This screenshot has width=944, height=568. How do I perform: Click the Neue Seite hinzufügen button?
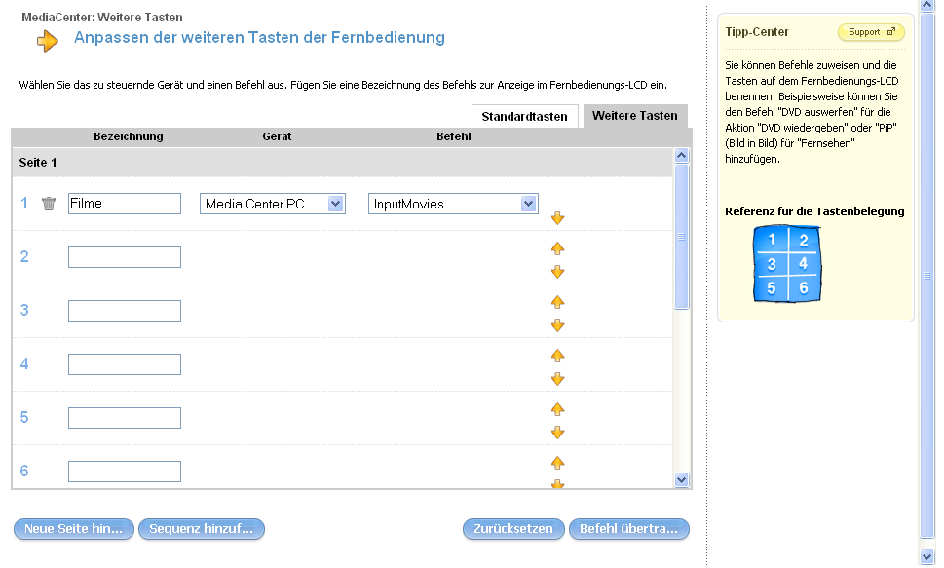coord(74,529)
